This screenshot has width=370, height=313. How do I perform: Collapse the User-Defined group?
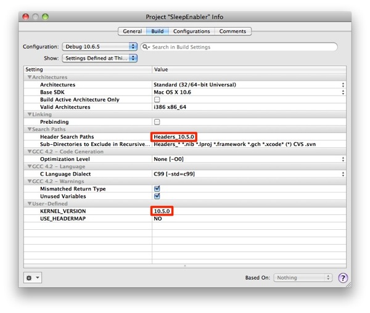pos(30,204)
